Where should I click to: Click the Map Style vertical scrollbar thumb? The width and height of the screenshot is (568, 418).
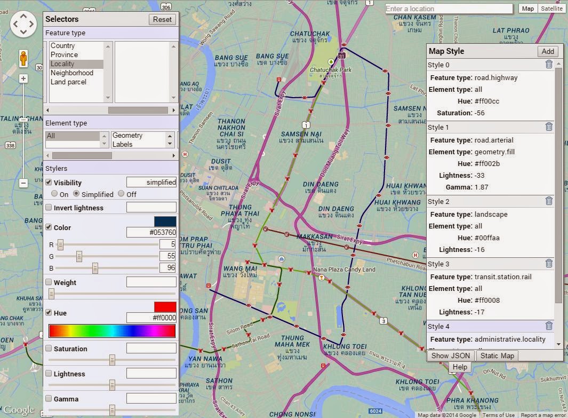point(558,185)
